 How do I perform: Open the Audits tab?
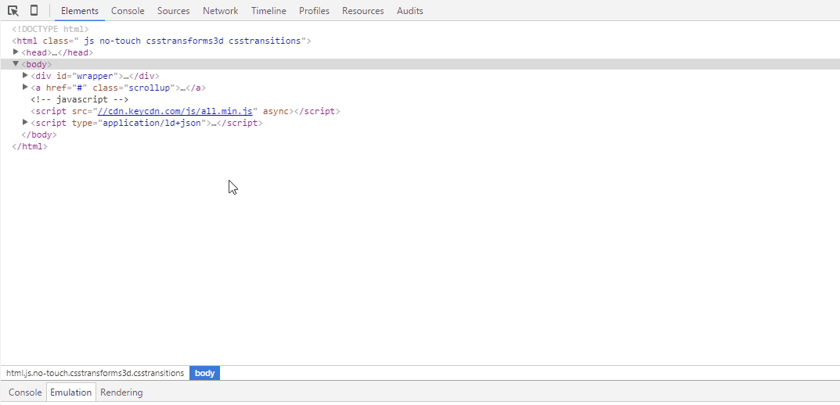click(x=409, y=11)
